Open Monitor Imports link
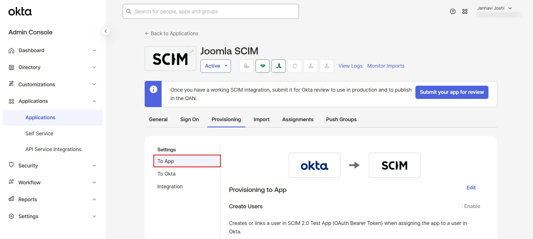 pyautogui.click(x=386, y=66)
